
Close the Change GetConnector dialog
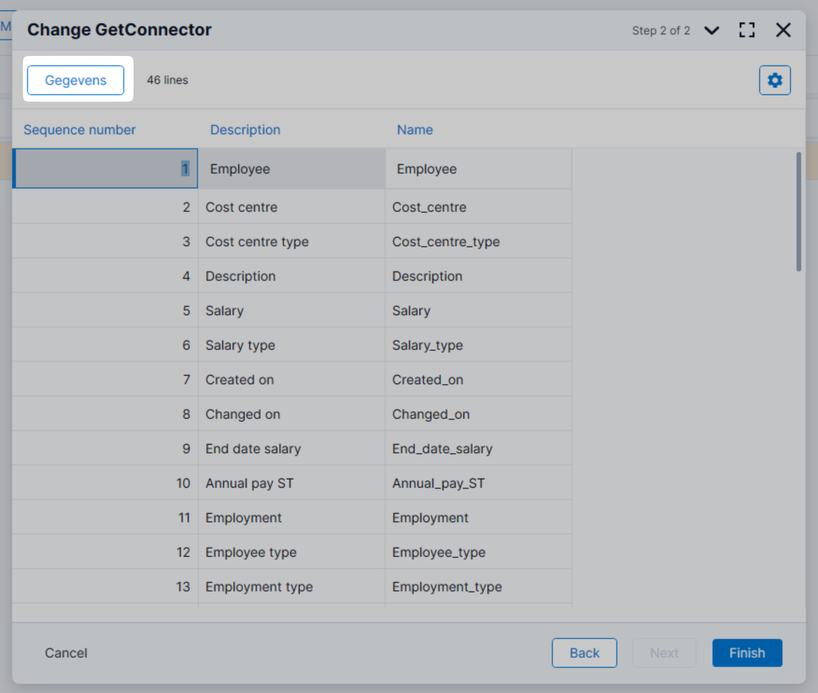click(783, 30)
